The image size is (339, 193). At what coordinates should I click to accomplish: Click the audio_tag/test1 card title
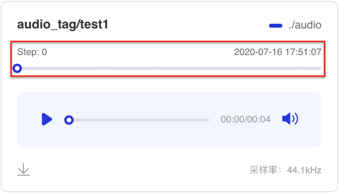(x=63, y=25)
